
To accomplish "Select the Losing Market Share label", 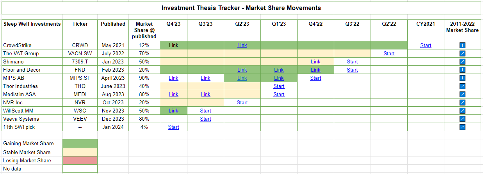I will (x=27, y=160).
